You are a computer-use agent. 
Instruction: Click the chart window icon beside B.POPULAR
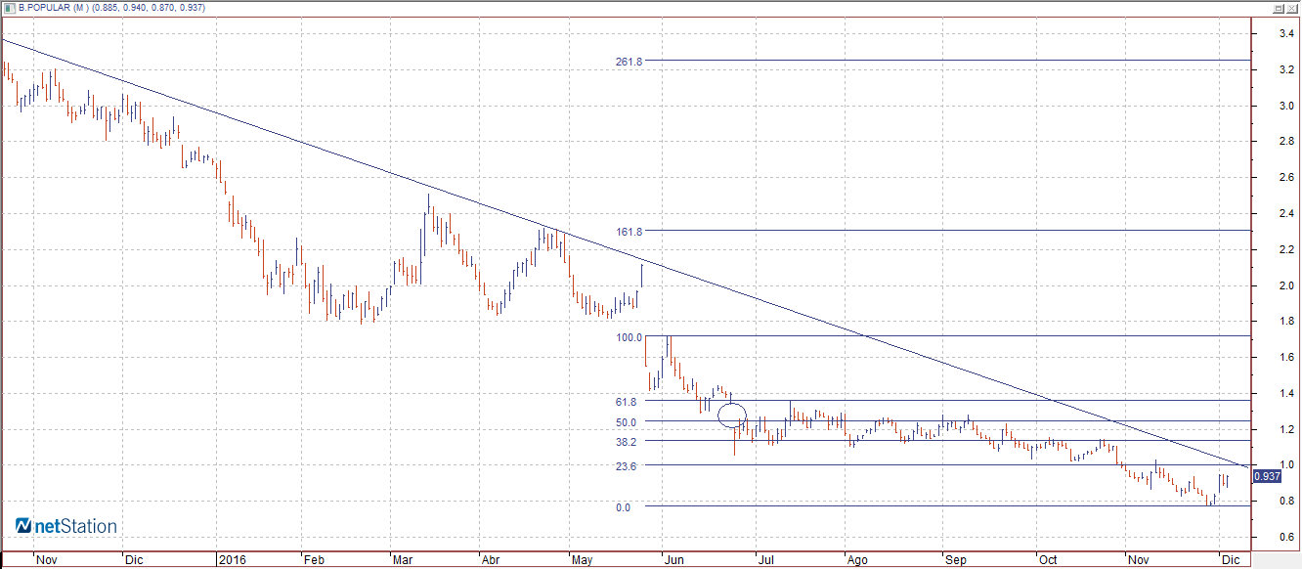click(x=9, y=8)
